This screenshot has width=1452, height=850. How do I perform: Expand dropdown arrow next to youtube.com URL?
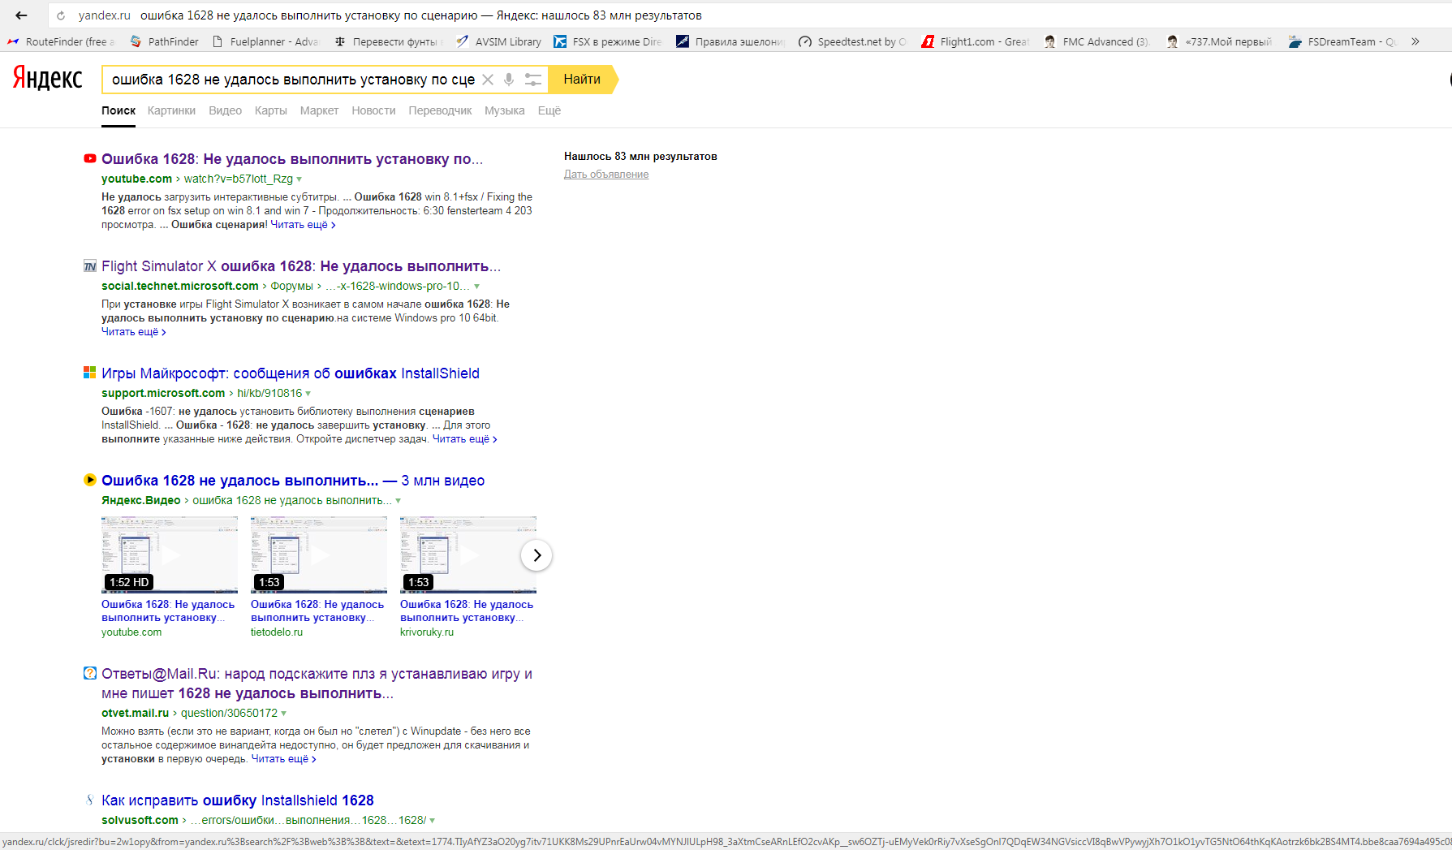tap(299, 179)
